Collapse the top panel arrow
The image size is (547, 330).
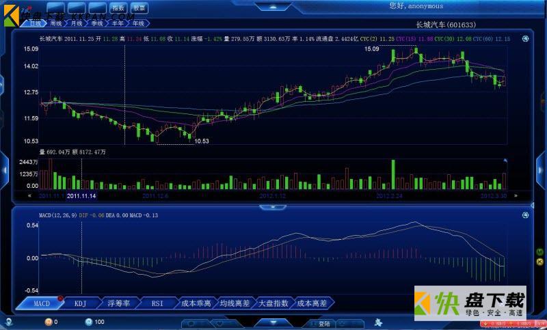(273, 7)
